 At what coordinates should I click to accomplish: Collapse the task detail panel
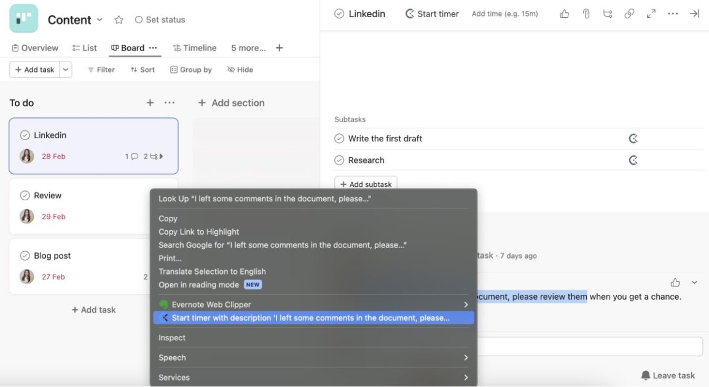pos(694,13)
